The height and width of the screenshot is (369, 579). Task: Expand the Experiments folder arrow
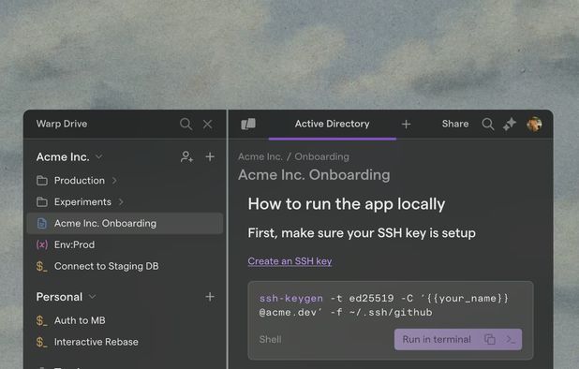click(121, 202)
